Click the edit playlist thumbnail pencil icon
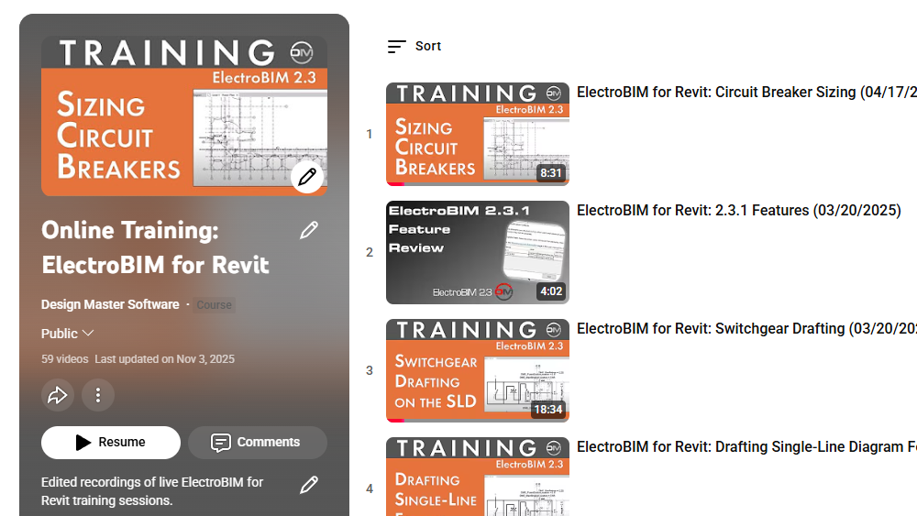 tap(307, 177)
